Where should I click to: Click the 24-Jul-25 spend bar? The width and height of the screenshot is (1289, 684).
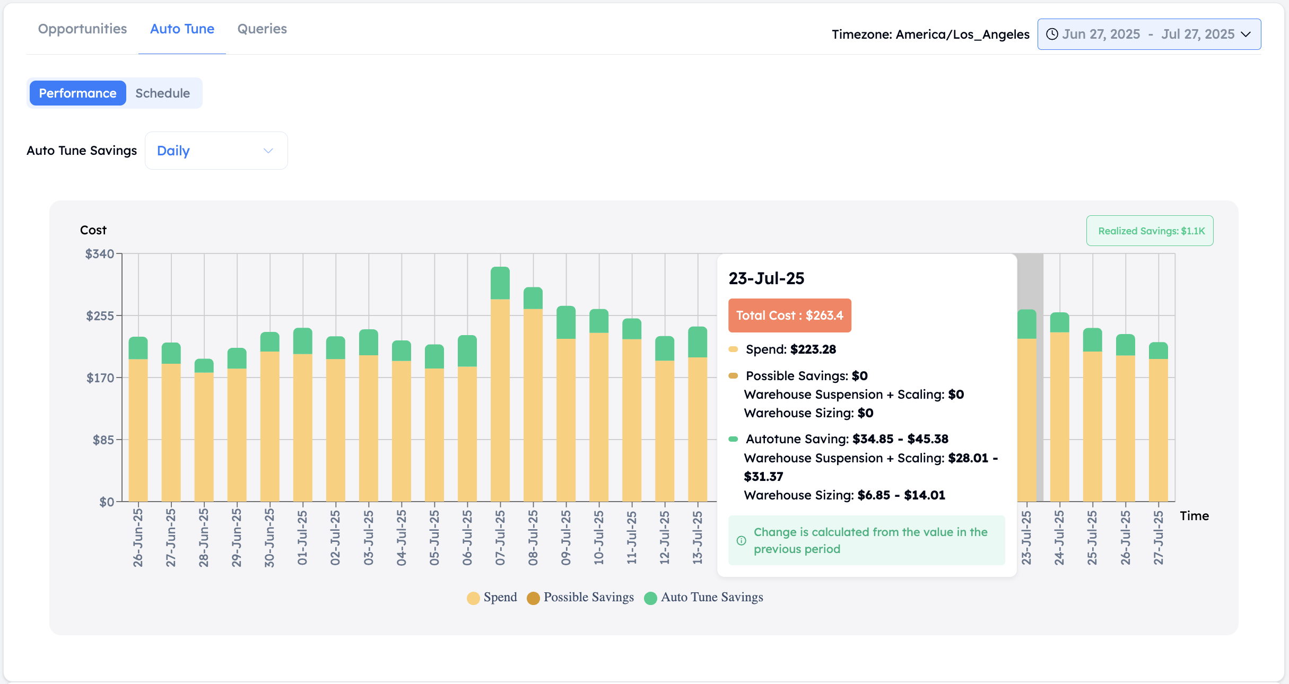click(1059, 417)
